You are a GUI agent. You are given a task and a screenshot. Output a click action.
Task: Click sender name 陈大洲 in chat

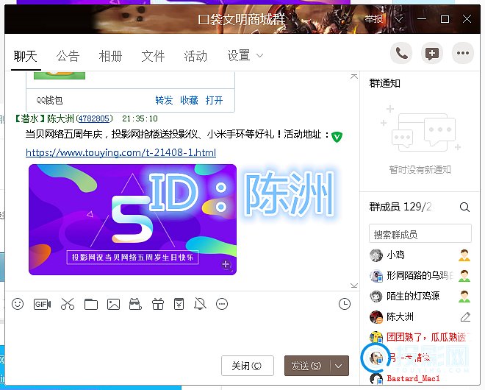click(60, 118)
